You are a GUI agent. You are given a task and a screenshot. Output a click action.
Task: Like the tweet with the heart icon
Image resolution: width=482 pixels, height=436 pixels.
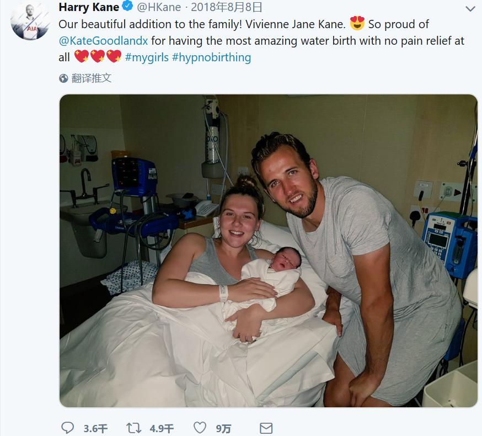(201, 428)
